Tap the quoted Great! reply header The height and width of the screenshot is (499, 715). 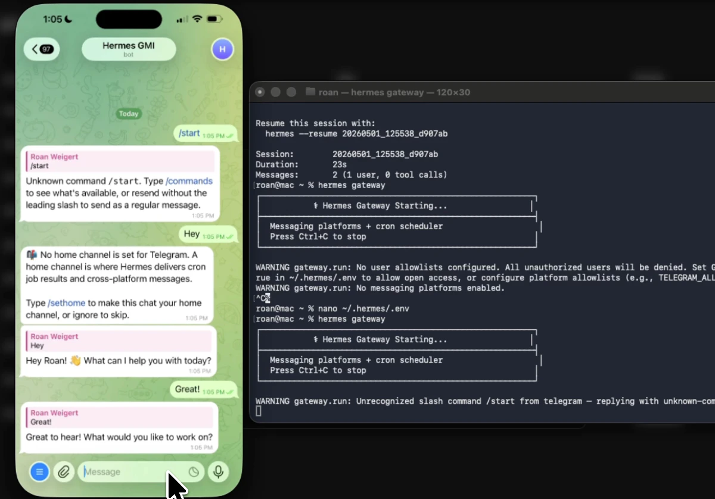point(120,417)
